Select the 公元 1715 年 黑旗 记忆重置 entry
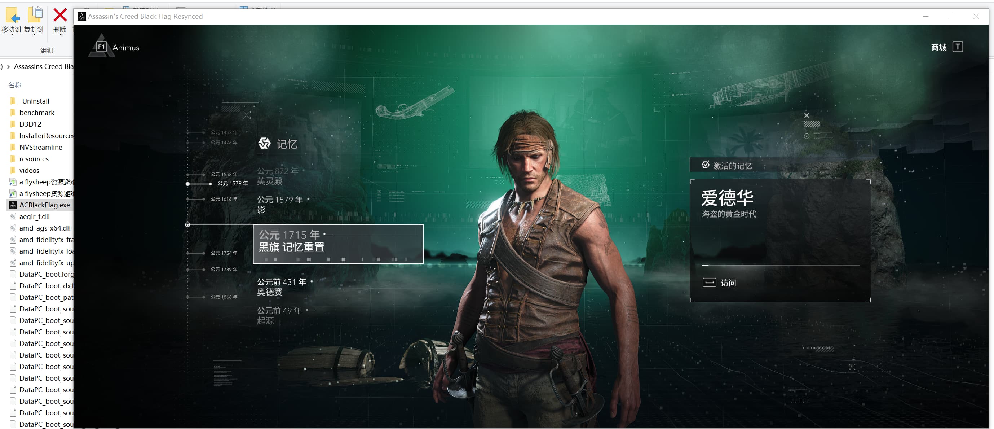The width and height of the screenshot is (994, 429). 338,244
